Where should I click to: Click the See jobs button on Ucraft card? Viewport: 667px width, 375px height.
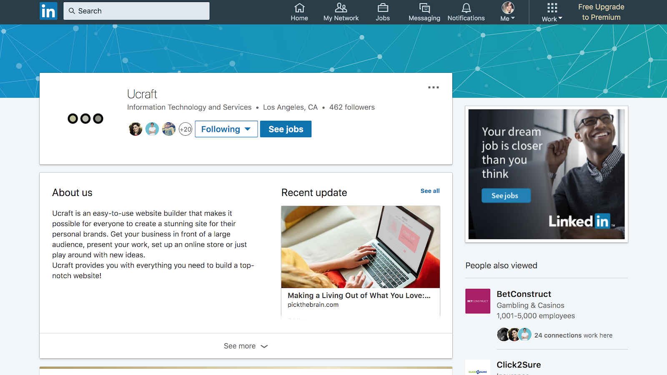click(x=286, y=129)
